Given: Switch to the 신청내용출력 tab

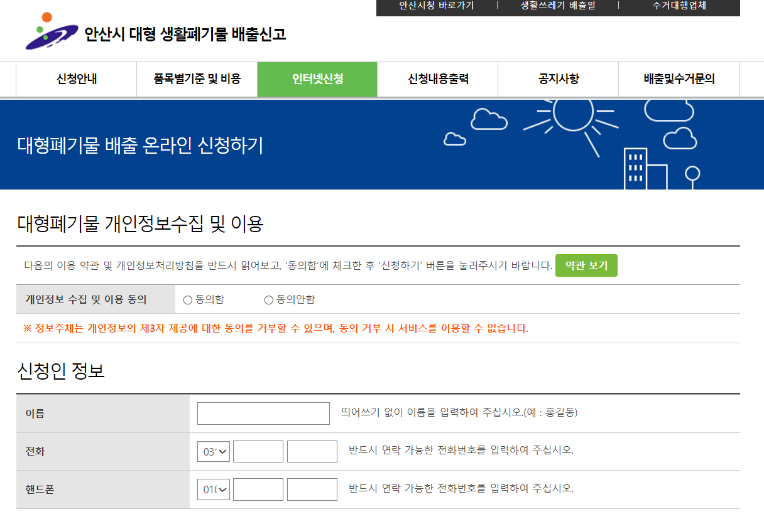Looking at the screenshot, I should tap(437, 79).
